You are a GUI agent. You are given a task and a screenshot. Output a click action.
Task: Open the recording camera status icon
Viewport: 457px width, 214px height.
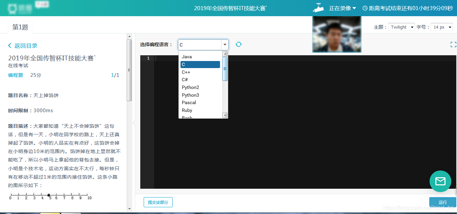click(x=318, y=7)
